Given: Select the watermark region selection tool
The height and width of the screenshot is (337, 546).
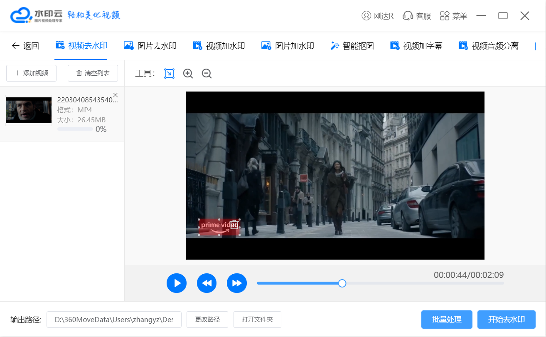Looking at the screenshot, I should click(169, 74).
